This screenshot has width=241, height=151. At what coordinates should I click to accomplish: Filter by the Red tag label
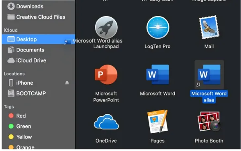click(21, 116)
